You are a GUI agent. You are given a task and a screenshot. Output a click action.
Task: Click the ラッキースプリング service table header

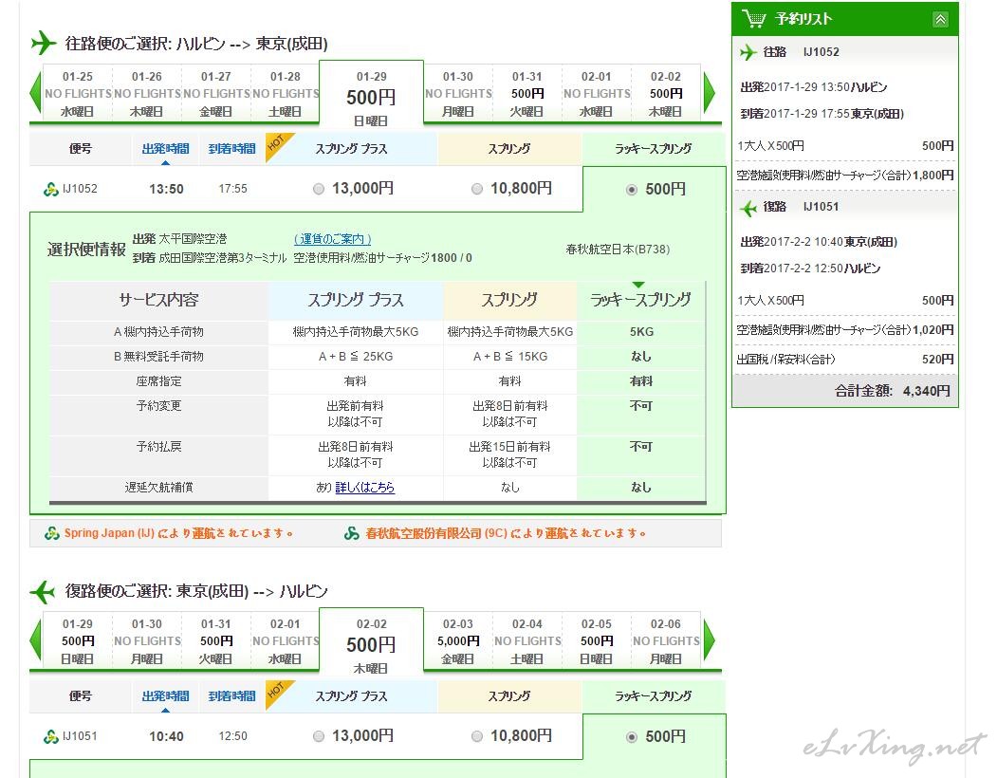tap(641, 300)
